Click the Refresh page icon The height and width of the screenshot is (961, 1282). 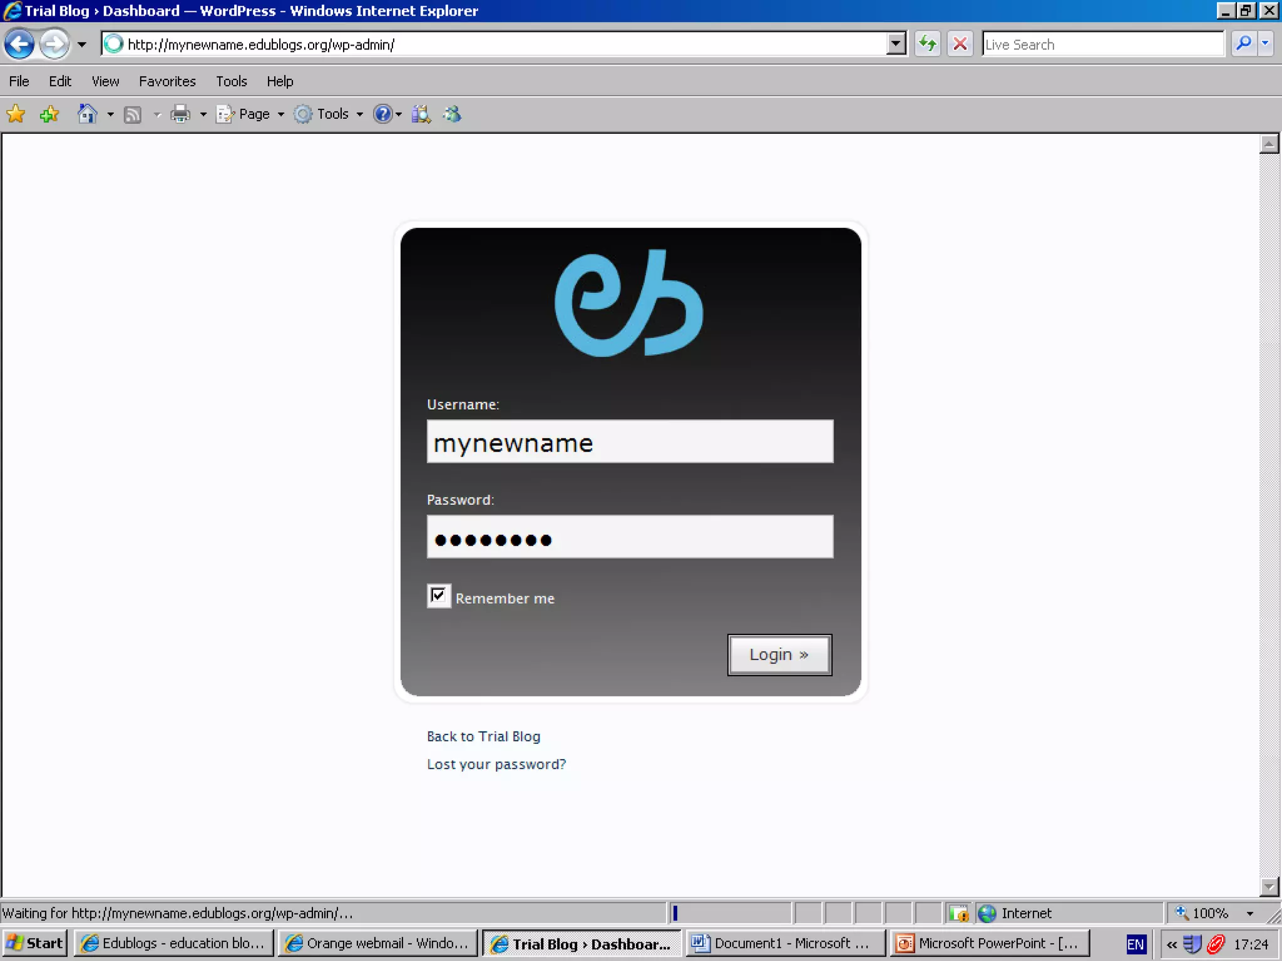(x=927, y=44)
